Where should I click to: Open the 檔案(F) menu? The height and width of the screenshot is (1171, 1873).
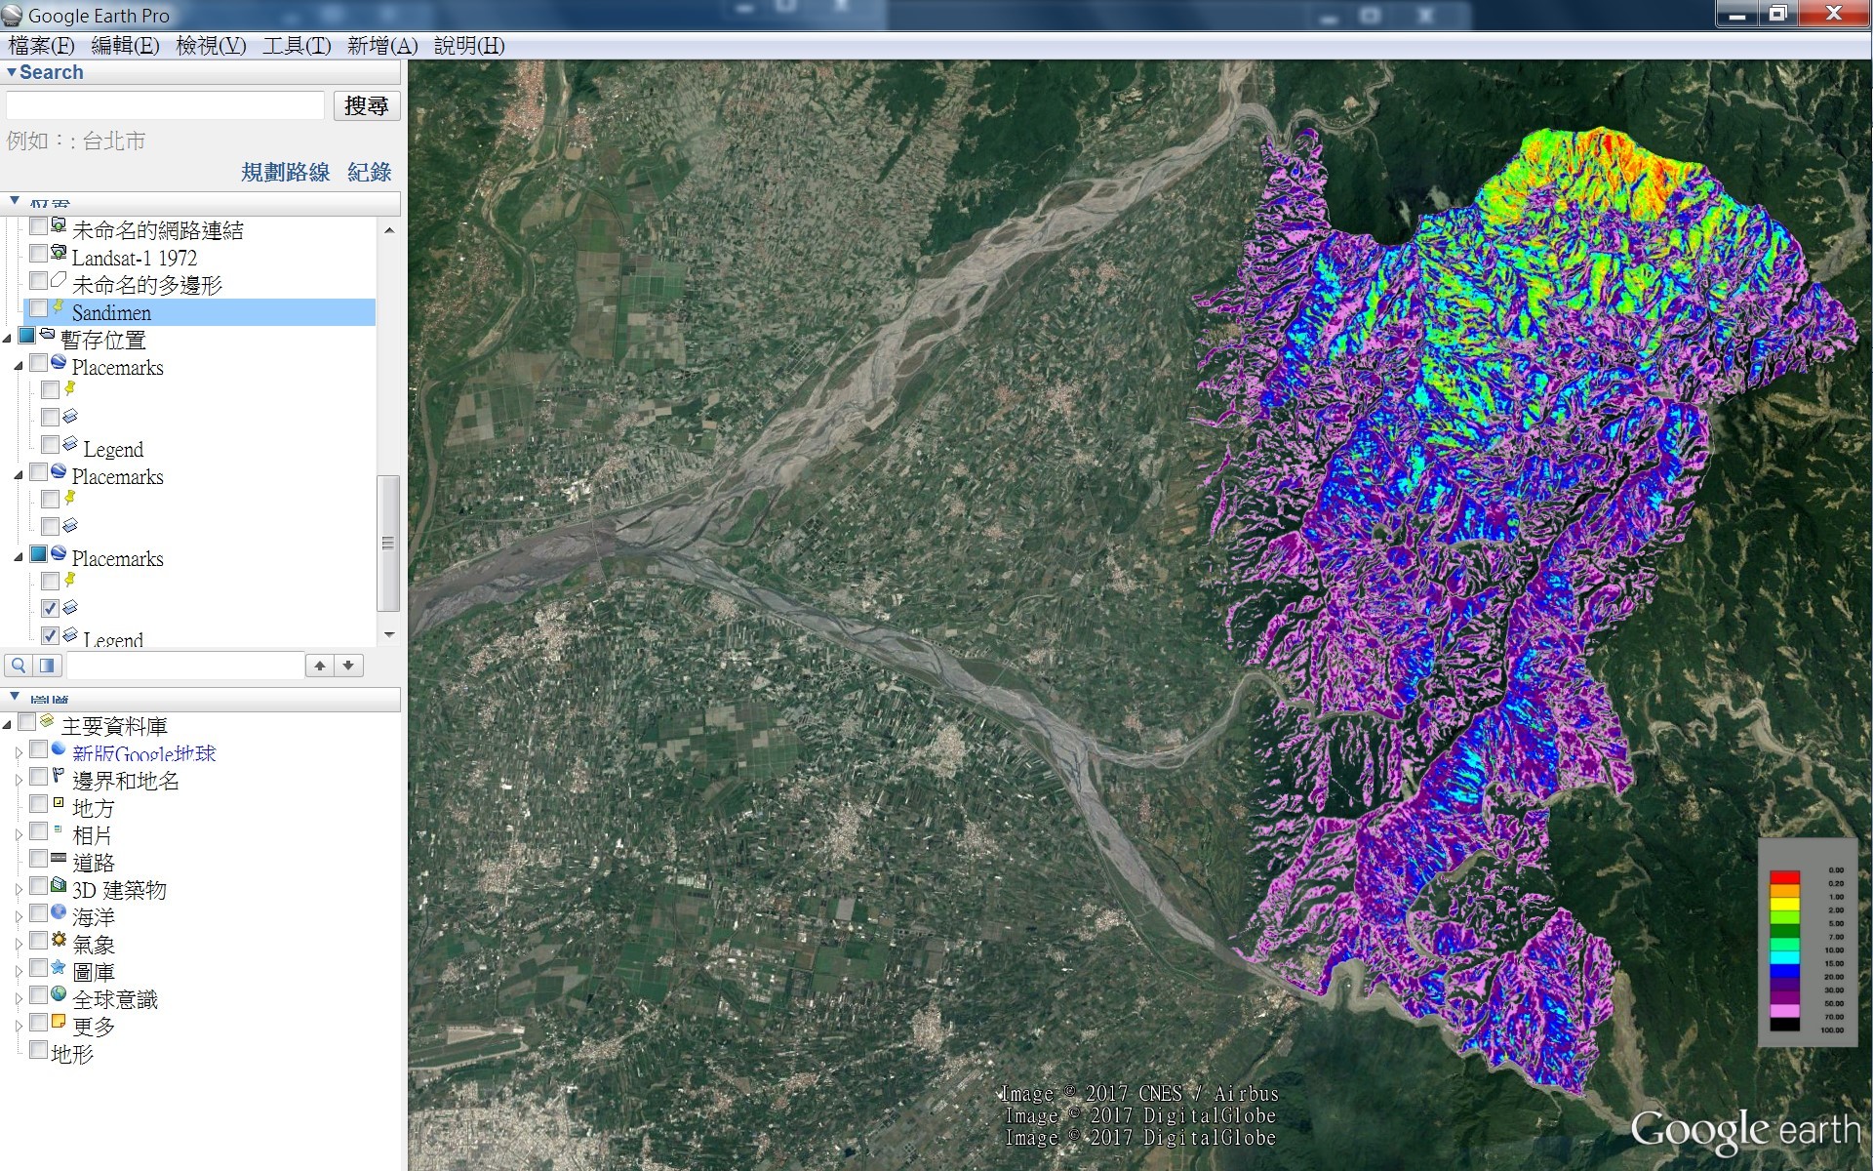point(41,46)
